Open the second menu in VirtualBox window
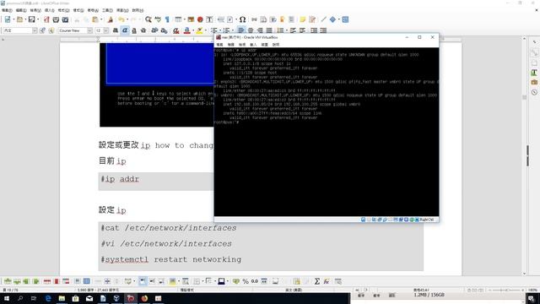Image resolution: width=540 pixels, height=304 pixels. point(230,45)
